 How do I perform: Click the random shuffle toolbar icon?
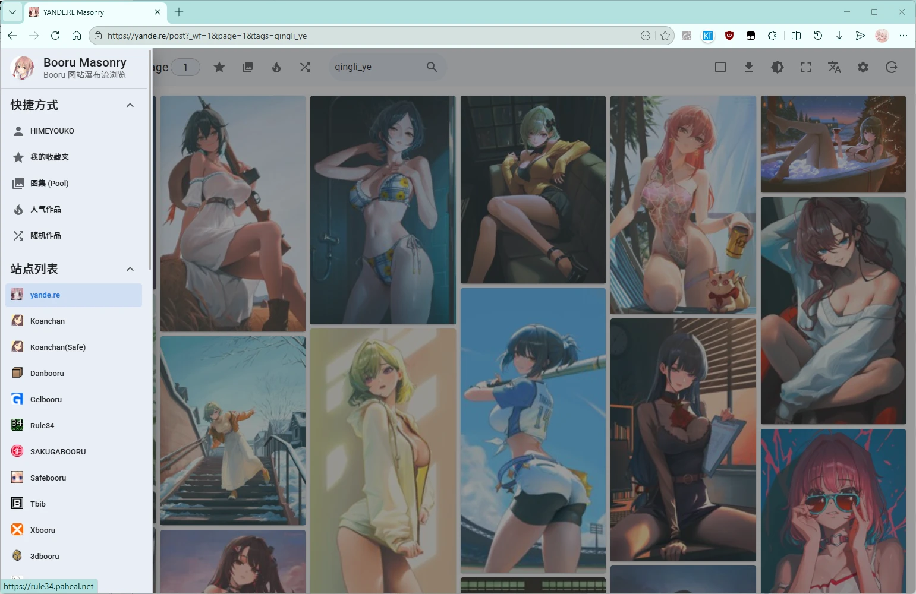305,67
